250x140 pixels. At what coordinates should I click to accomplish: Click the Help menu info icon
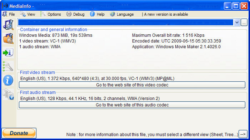tap(92, 14)
